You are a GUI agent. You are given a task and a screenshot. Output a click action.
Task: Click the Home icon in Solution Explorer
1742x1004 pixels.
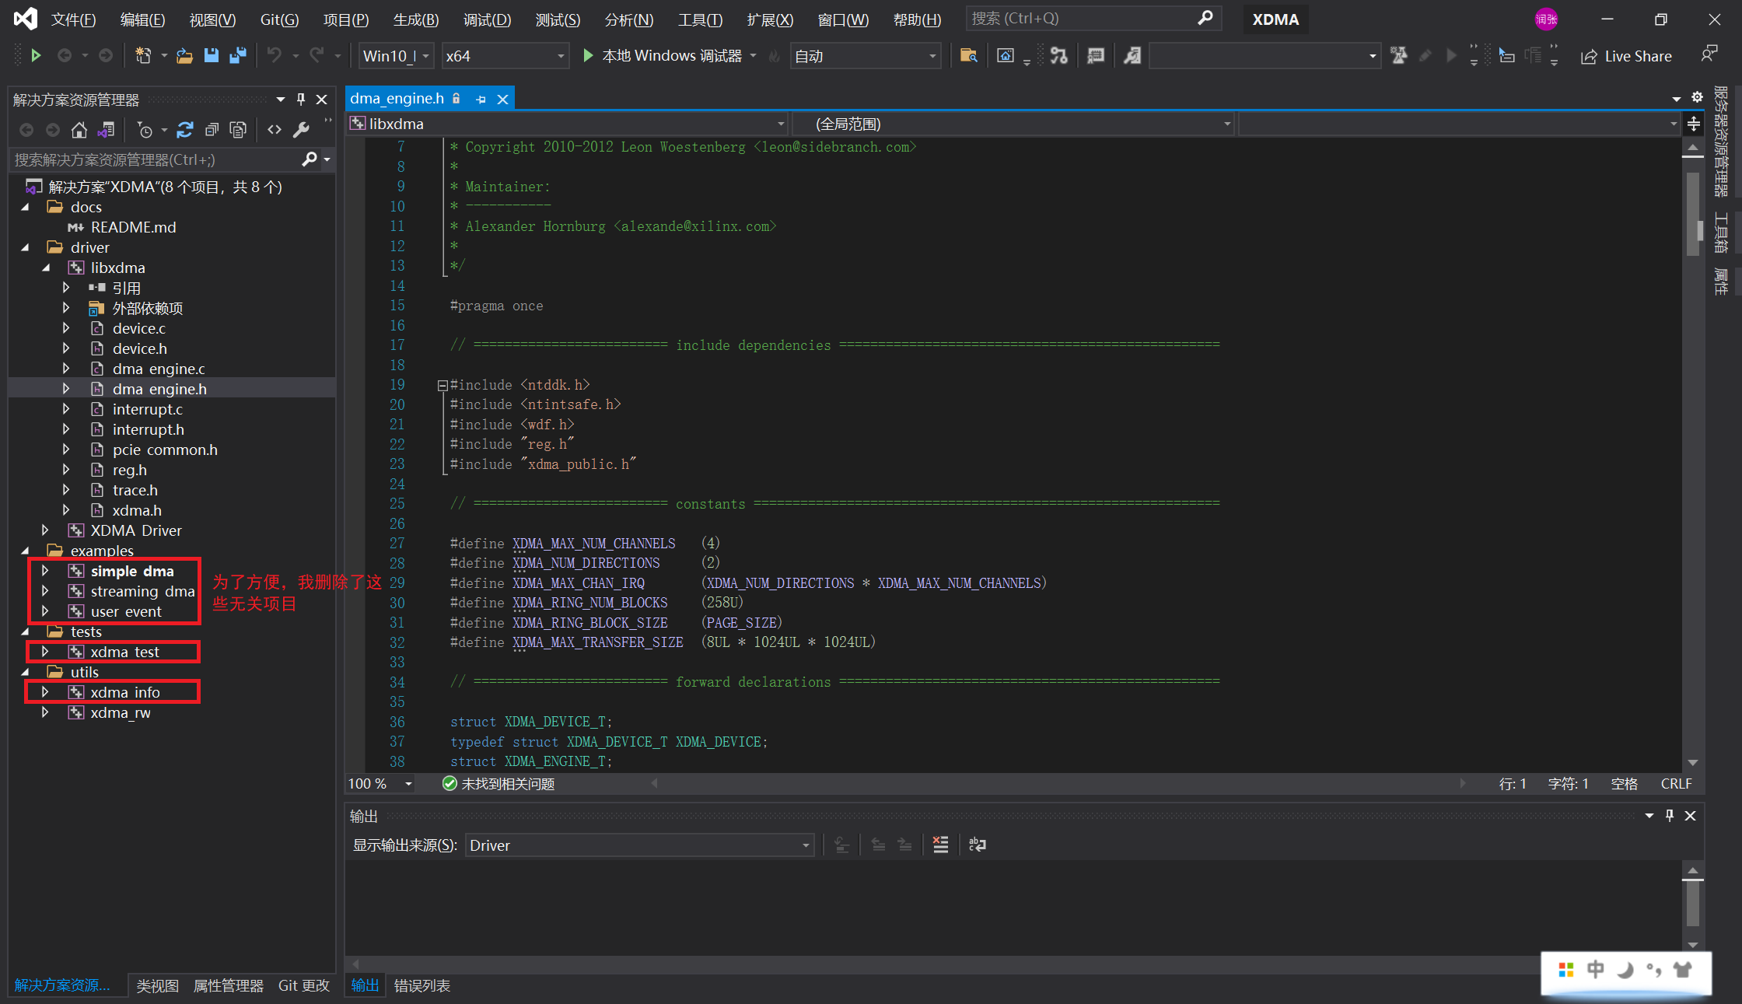pyautogui.click(x=79, y=130)
